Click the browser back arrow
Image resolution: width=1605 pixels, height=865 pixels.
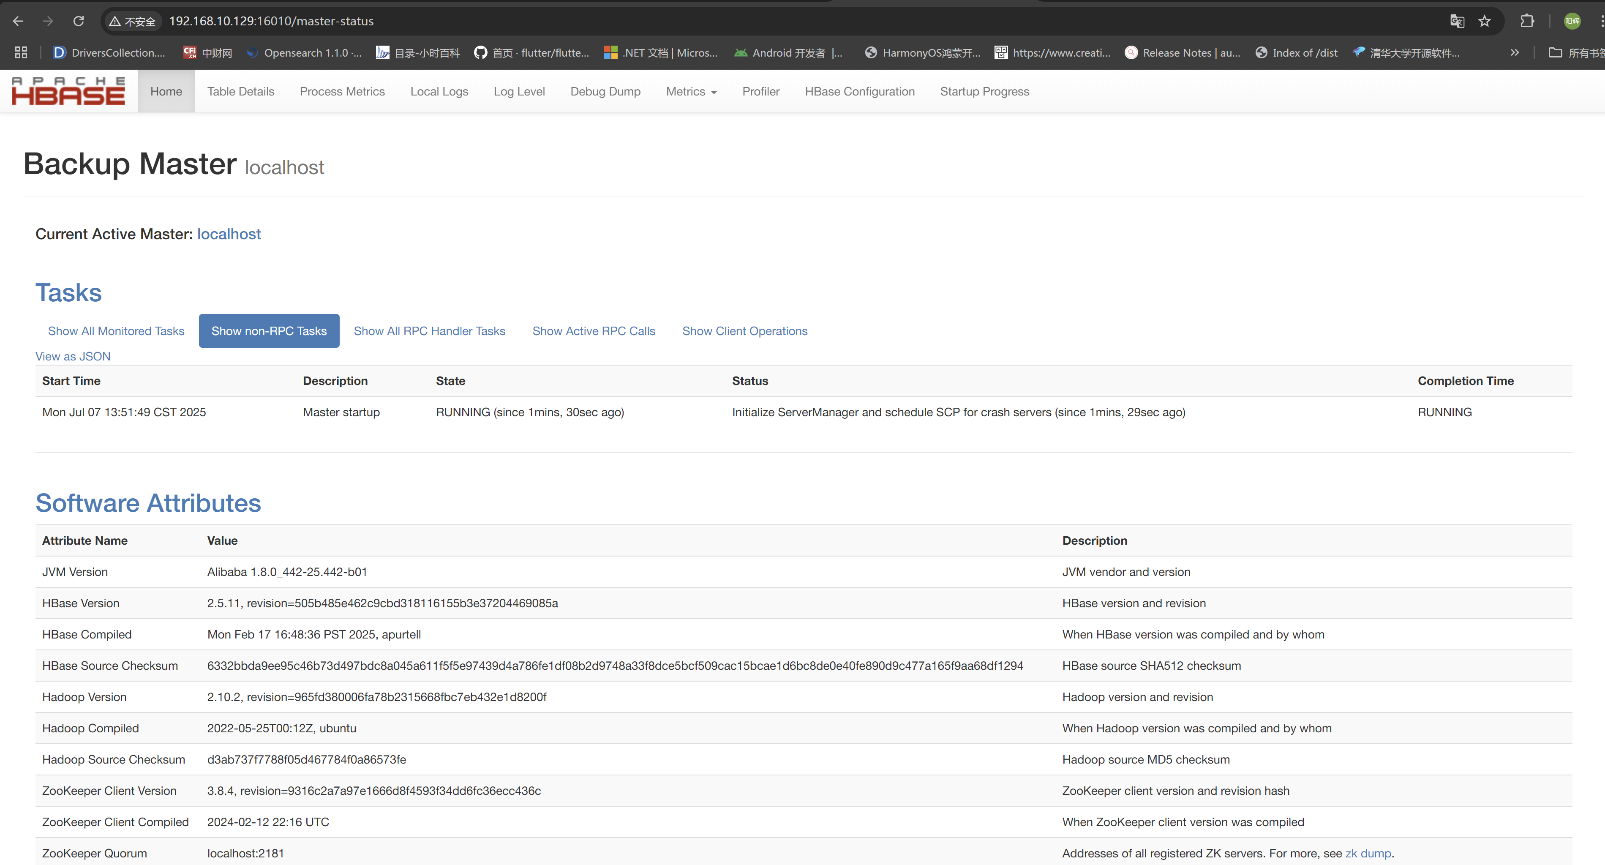tap(18, 21)
